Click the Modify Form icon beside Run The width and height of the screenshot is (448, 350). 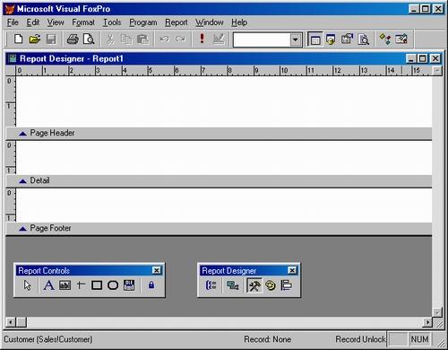pos(219,39)
